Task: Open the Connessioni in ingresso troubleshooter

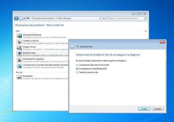Action: point(33,59)
